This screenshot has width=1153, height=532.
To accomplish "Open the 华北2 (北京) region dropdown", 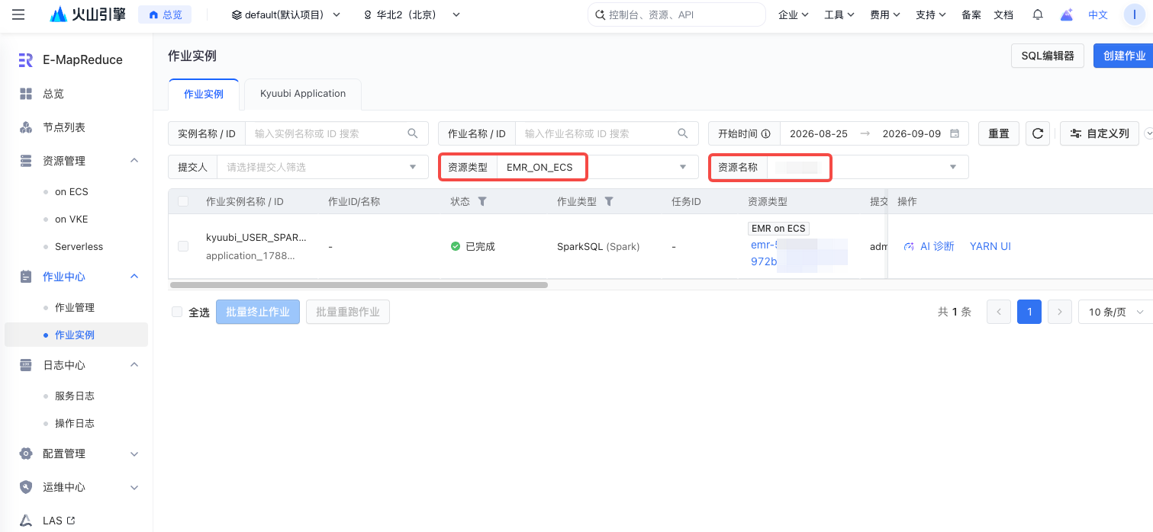I will (x=412, y=14).
